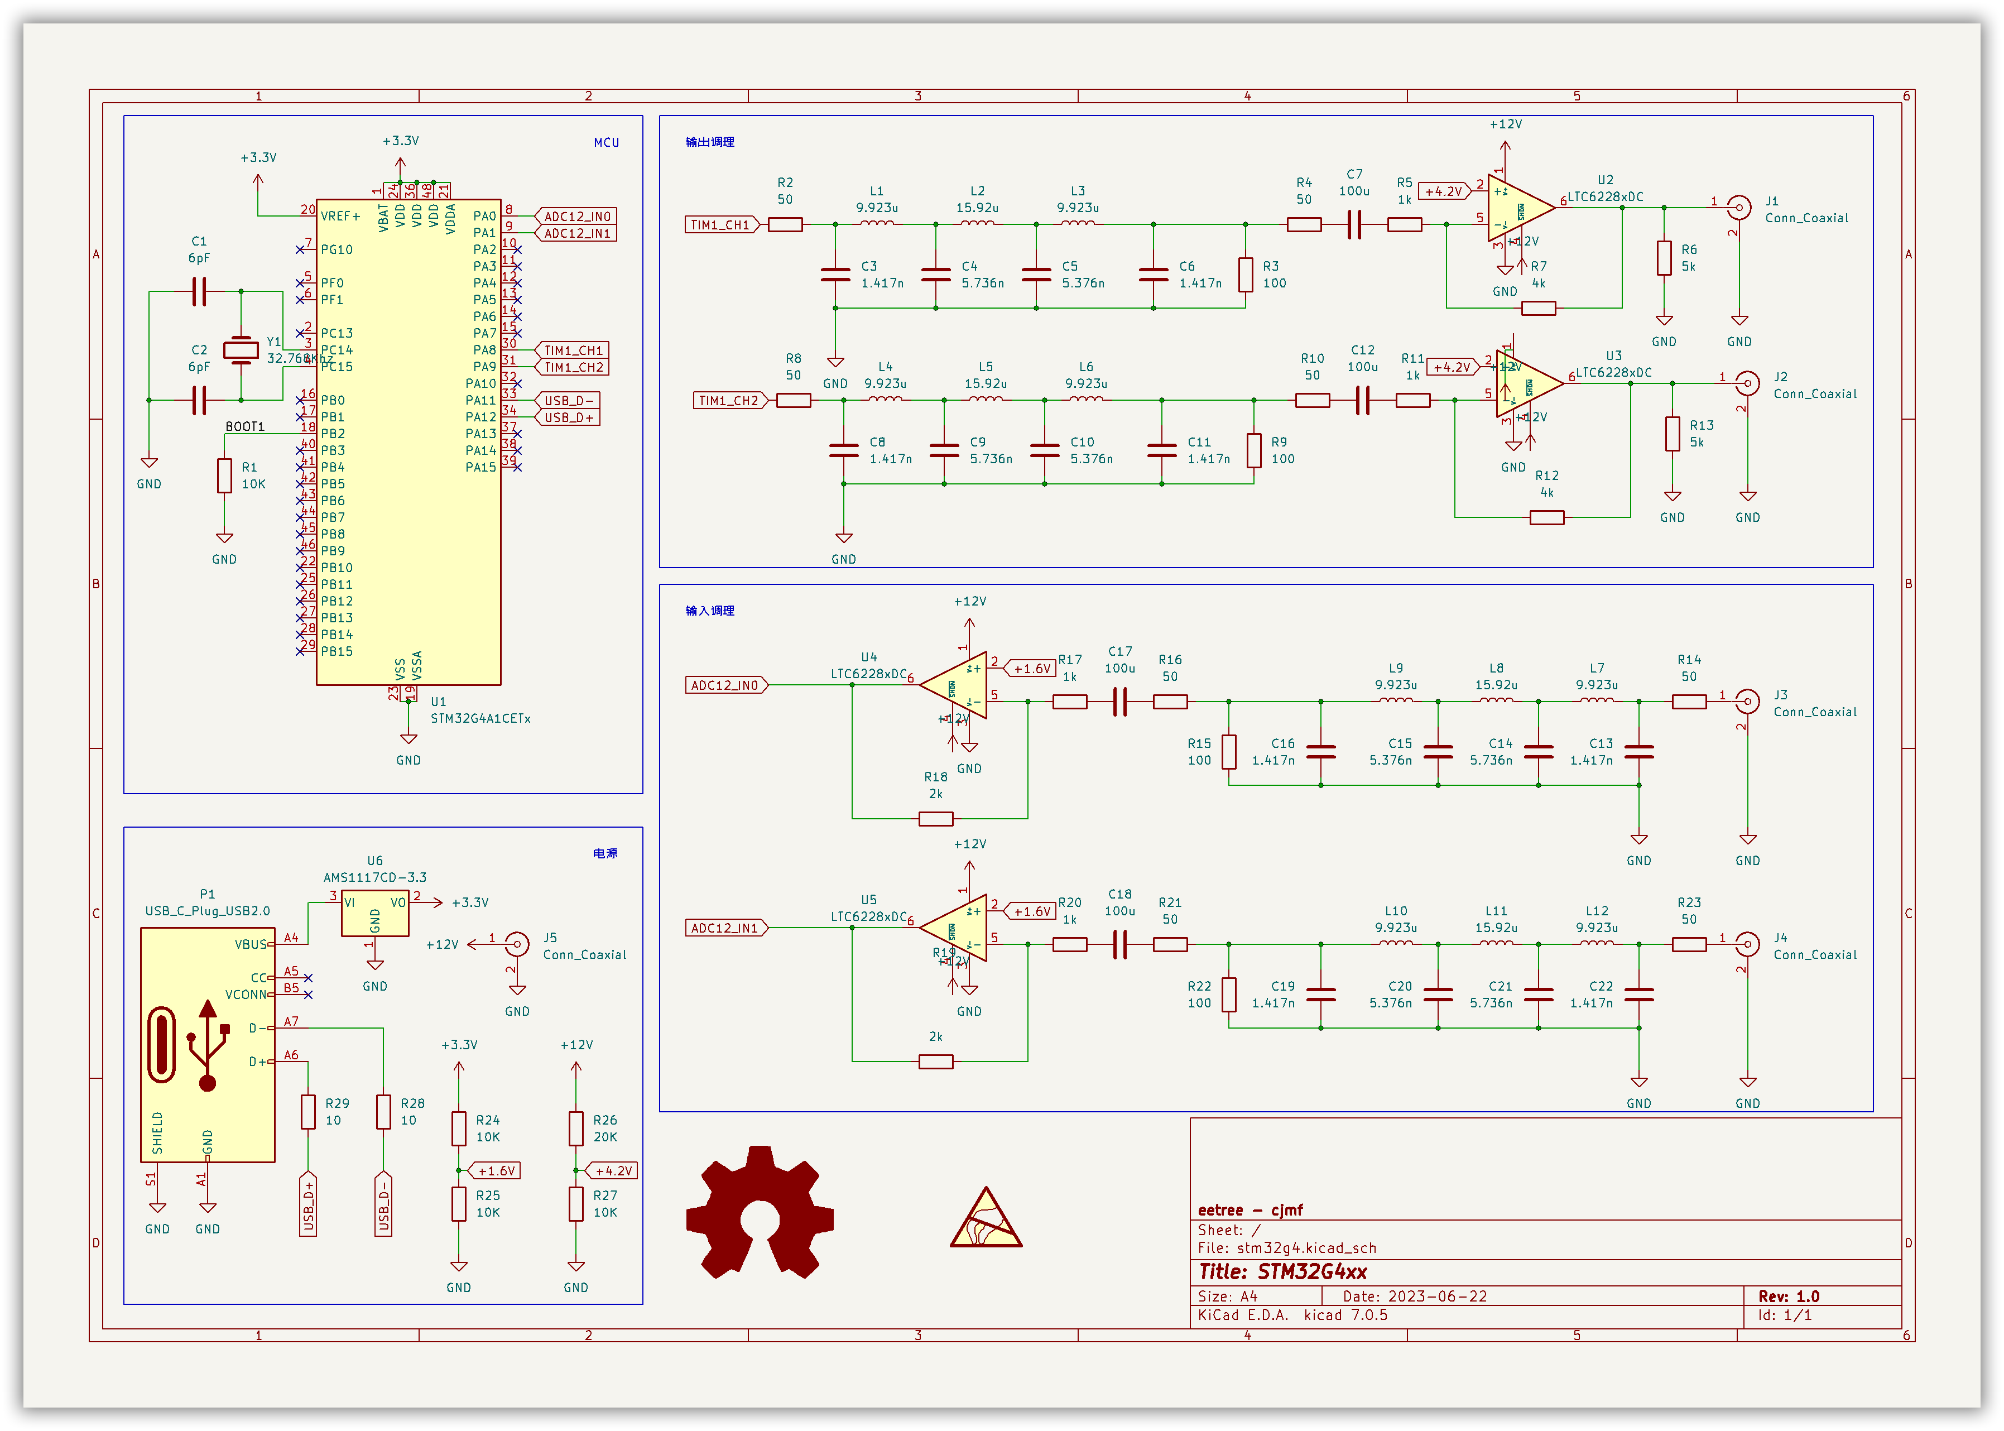Select the J1 coaxial connector symbol
This screenshot has width=2004, height=1431.
click(1738, 208)
